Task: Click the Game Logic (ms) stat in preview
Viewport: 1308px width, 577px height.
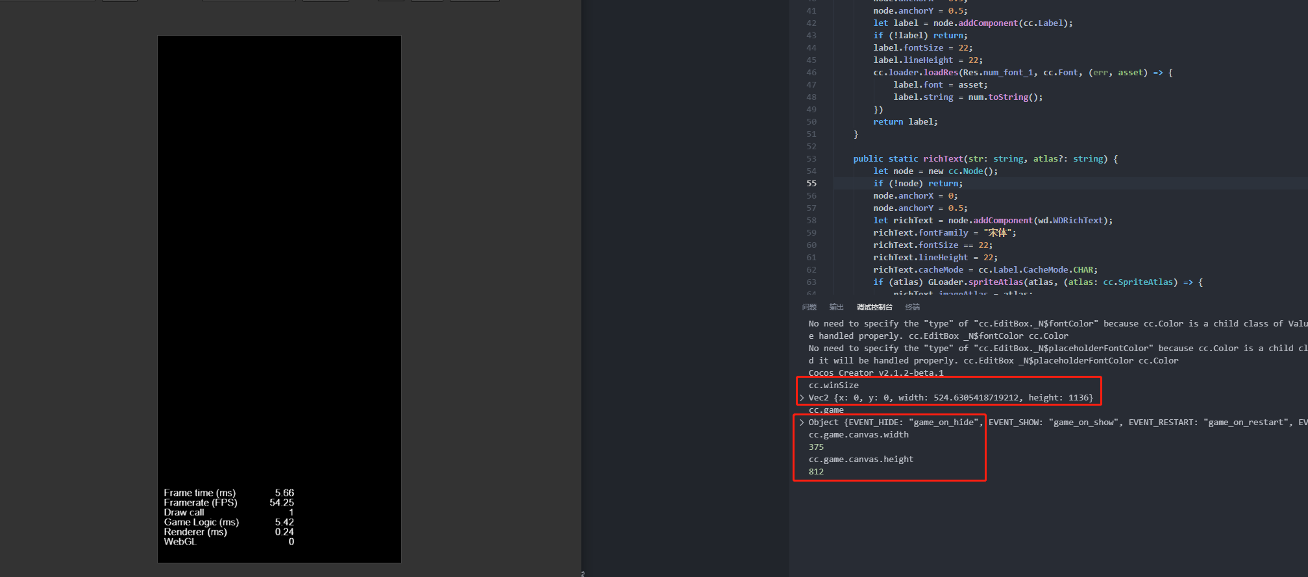Action: tap(228, 522)
